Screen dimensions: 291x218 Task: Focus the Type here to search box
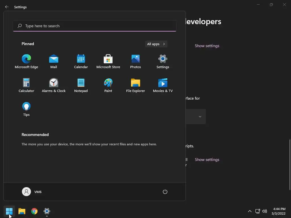point(95,26)
